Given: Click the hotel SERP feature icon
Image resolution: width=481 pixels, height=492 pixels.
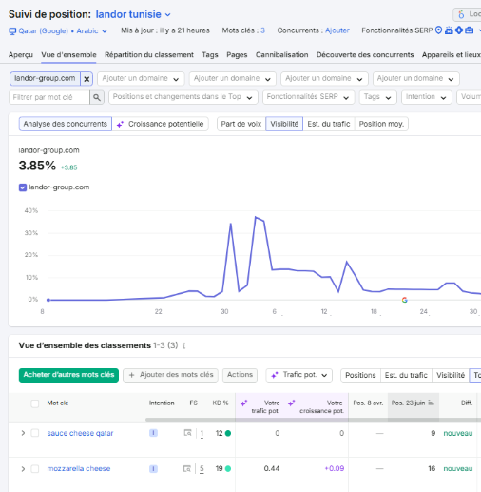Looking at the screenshot, I should [449, 30].
